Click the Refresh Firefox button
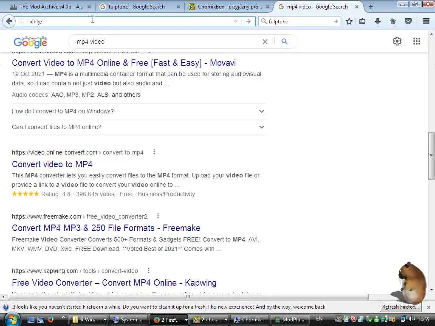The width and height of the screenshot is (435, 326). [400, 307]
